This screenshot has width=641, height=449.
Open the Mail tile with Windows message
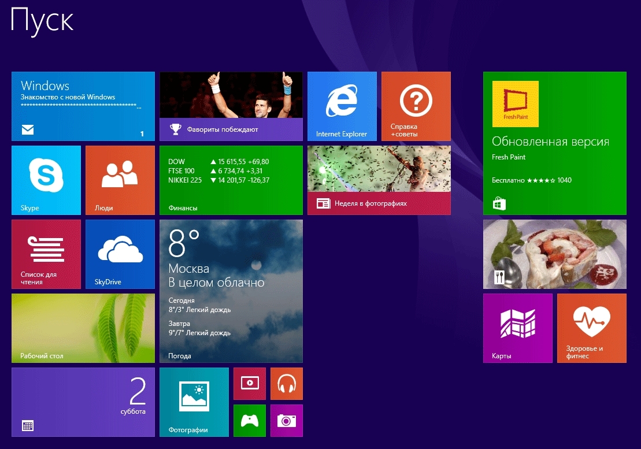pos(83,106)
